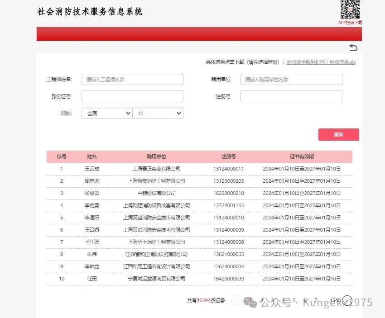Image resolution: width=385 pixels, height=318 pixels.
Task: Open the 全国 province dropdown
Action: pos(107,113)
